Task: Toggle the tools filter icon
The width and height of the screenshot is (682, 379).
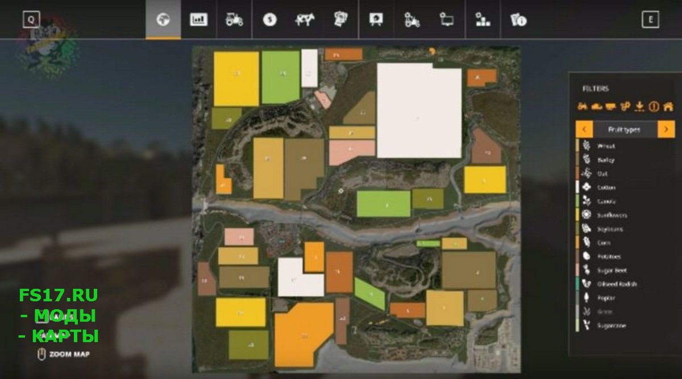Action: [x=625, y=106]
